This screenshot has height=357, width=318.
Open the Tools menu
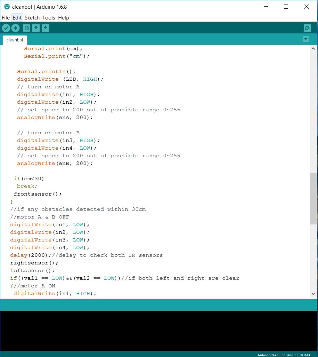(x=49, y=17)
